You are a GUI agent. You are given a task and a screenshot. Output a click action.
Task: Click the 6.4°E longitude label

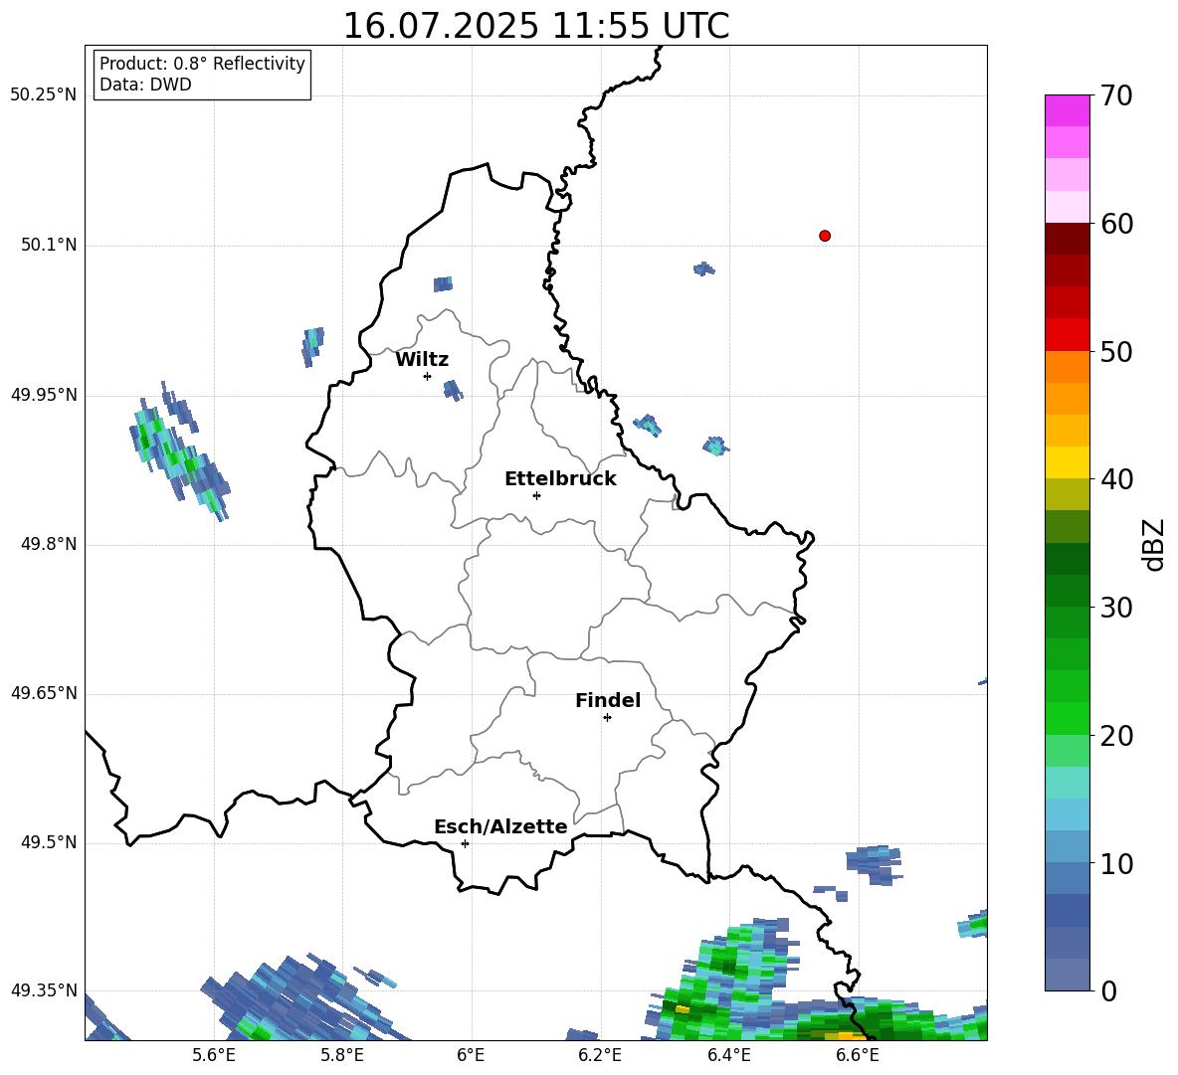728,1055
